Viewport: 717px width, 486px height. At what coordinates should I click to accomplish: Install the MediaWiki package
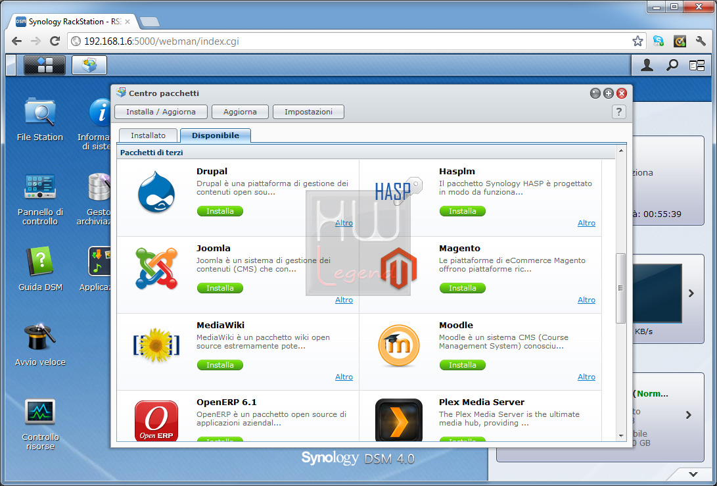coord(220,365)
